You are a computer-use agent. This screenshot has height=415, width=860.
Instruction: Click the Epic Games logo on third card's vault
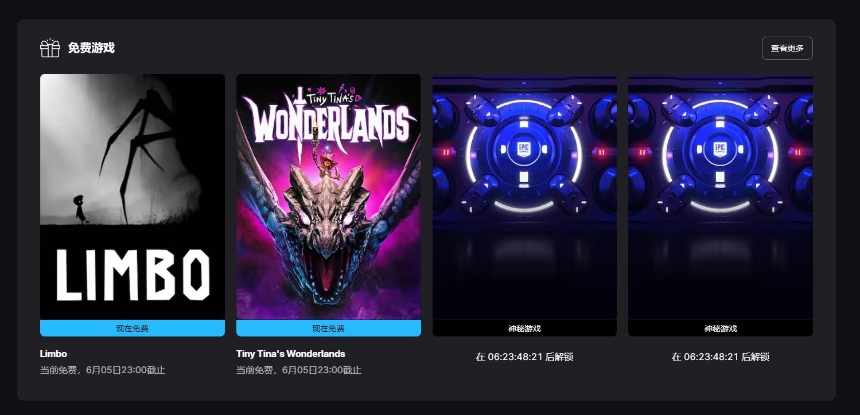pyautogui.click(x=524, y=149)
